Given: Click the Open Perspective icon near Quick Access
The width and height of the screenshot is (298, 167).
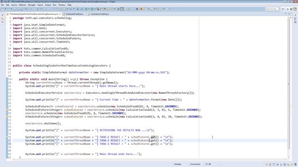Looking at the screenshot, I should coord(283,9).
